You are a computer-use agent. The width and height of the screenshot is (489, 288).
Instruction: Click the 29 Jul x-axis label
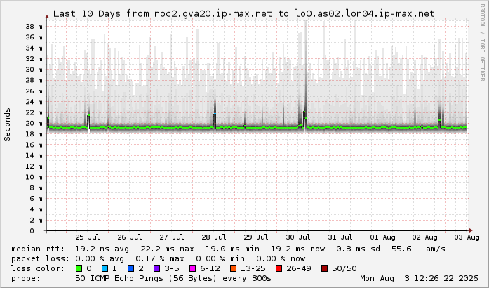coord(256,237)
